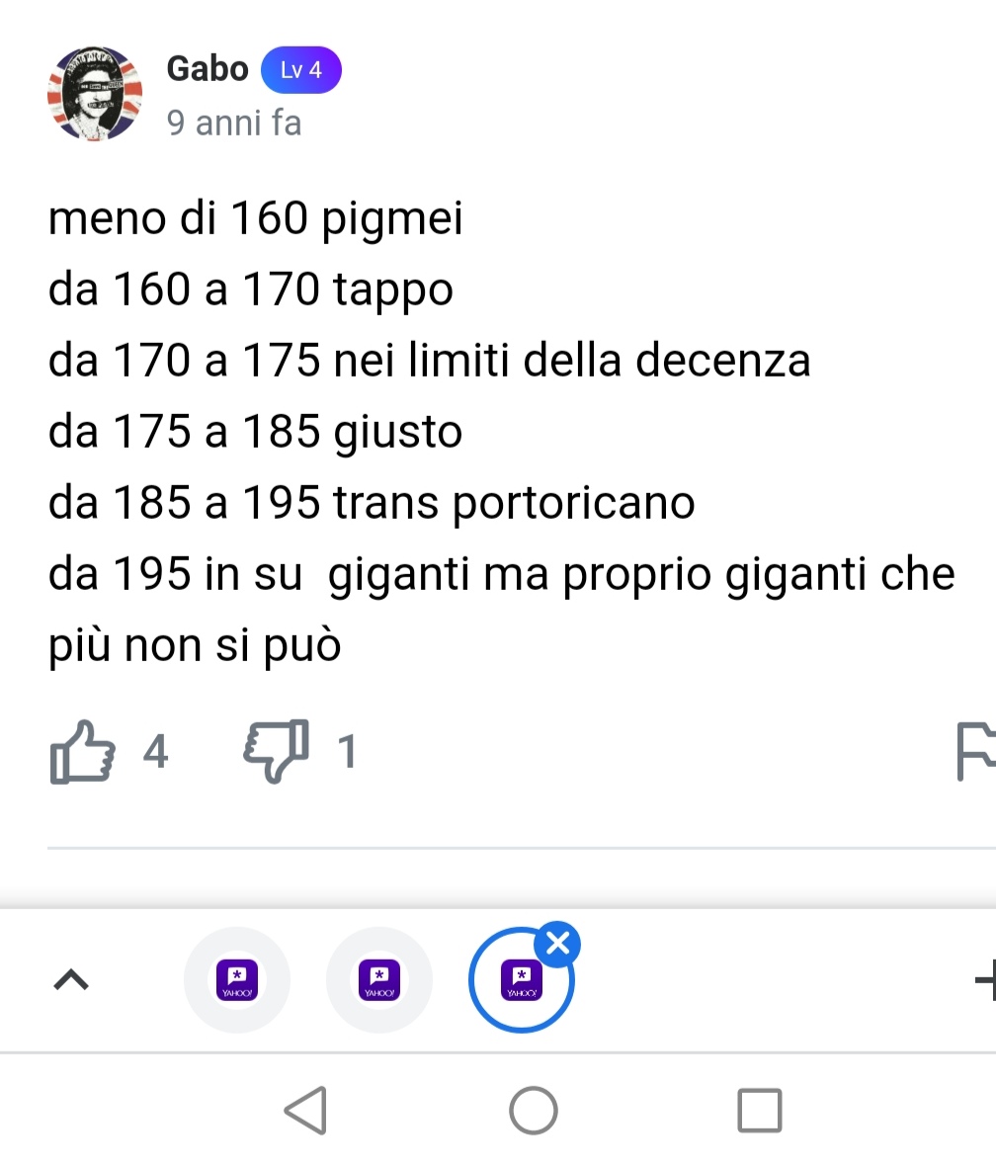Screen dimensions: 996x1168
Task: Click the '9 anni fa' timestamp
Action: pos(234,123)
